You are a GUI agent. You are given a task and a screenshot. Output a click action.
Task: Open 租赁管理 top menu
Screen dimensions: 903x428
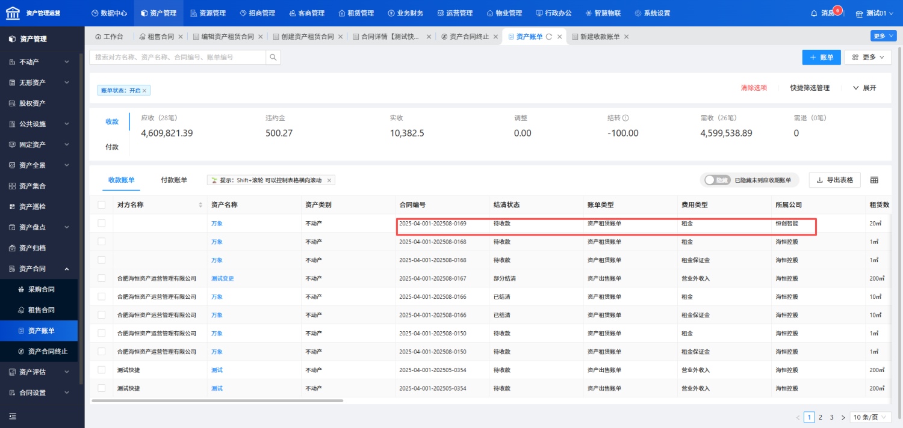tap(356, 13)
